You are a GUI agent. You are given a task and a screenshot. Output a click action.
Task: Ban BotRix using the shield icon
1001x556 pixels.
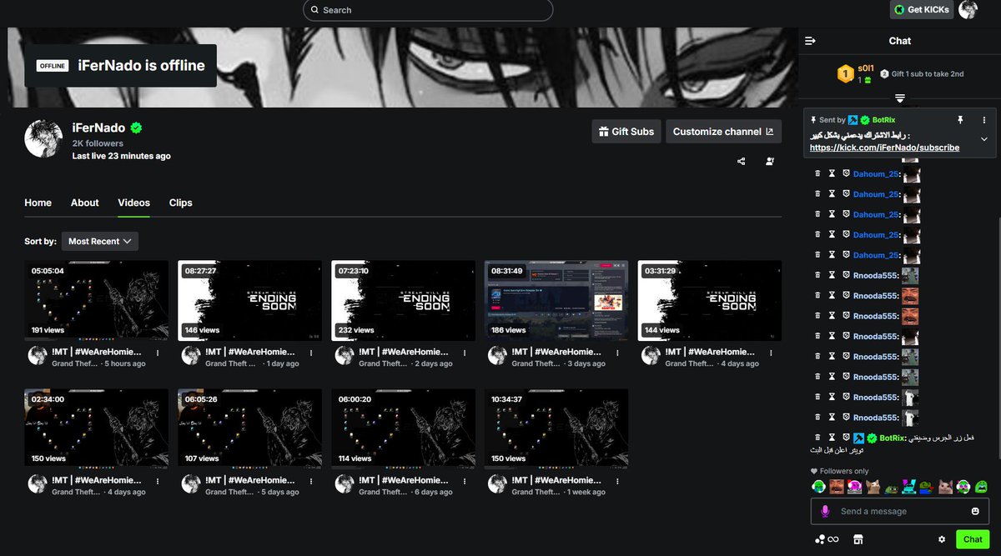pos(845,438)
